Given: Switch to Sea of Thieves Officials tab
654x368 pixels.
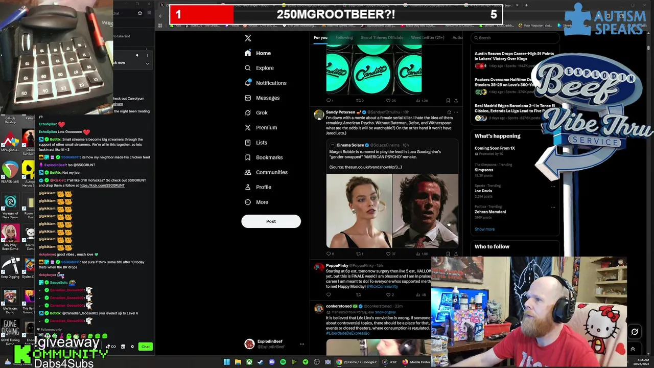Looking at the screenshot, I should click(x=382, y=37).
